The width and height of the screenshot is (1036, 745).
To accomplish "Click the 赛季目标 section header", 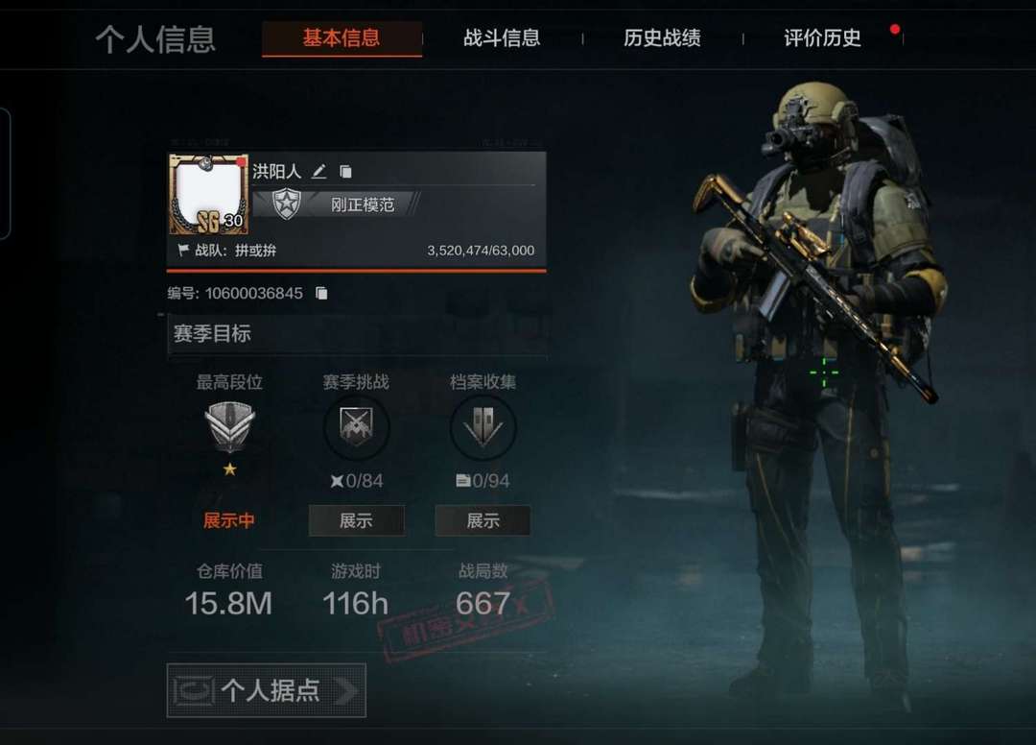I will point(357,334).
